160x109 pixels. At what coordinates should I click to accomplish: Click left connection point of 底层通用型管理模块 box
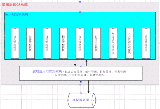[x=19, y=73]
